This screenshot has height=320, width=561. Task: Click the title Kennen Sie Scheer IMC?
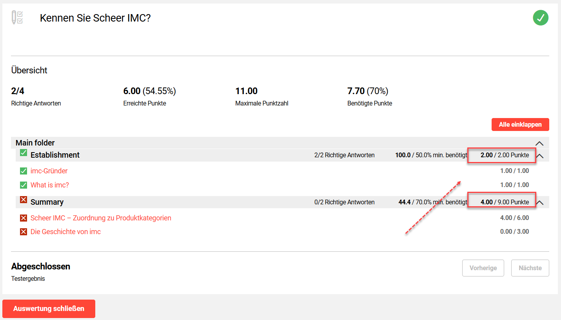95,18
